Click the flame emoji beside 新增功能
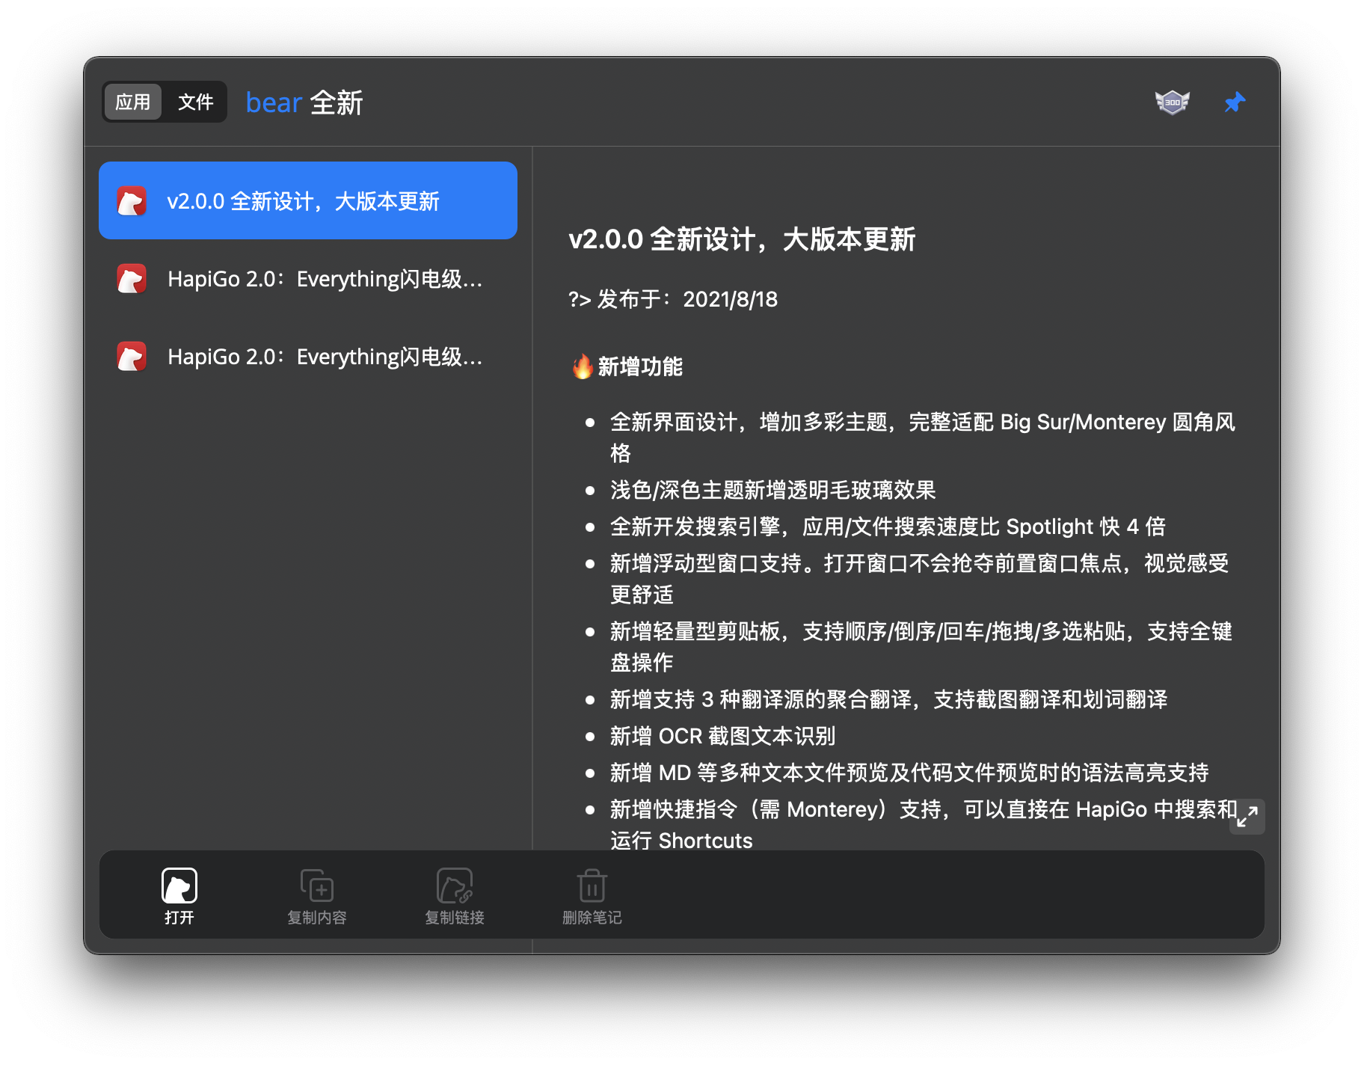 pyautogui.click(x=583, y=366)
